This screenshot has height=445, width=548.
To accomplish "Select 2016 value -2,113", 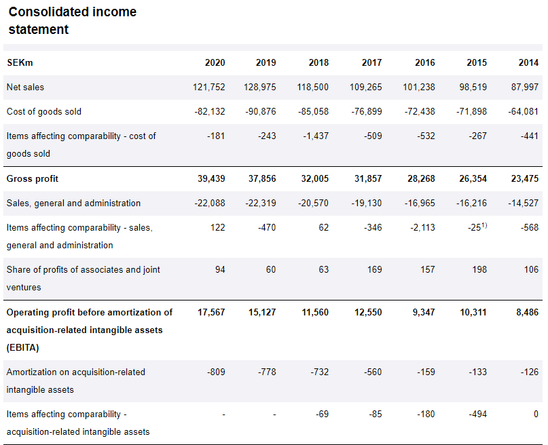I will (x=422, y=228).
